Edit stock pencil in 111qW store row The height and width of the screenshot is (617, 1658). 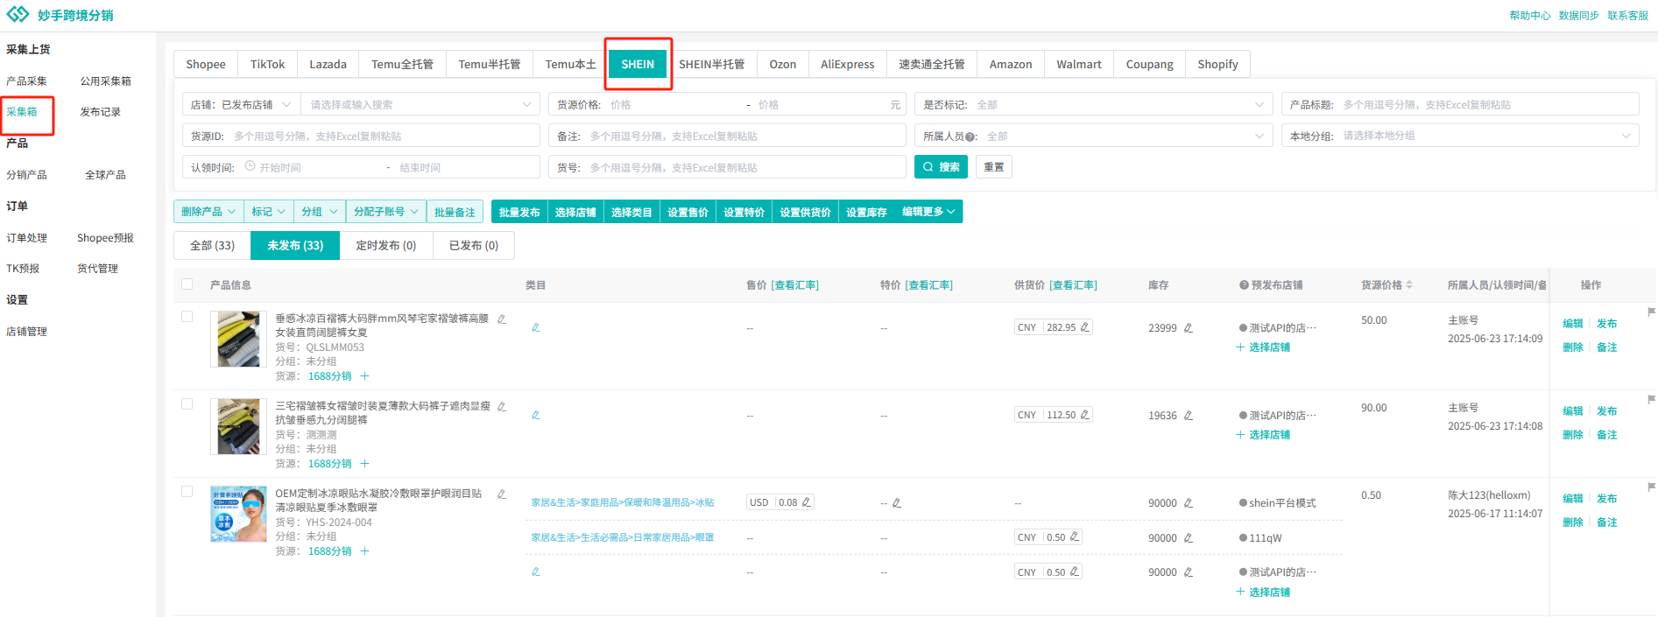click(1189, 538)
